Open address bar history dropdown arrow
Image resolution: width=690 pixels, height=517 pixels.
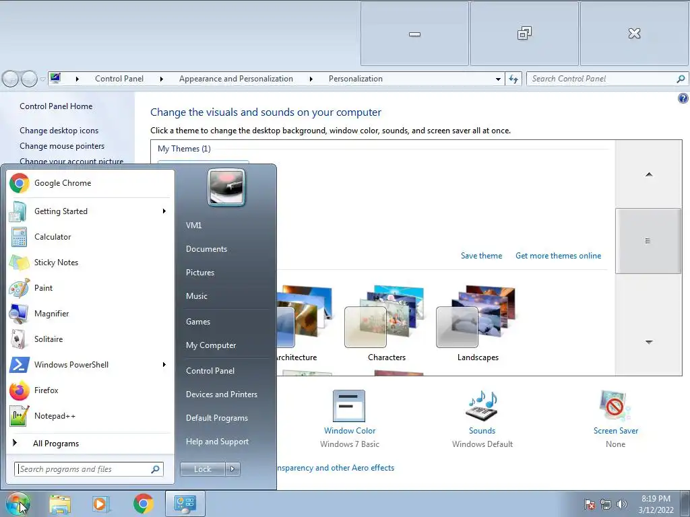[x=498, y=79]
